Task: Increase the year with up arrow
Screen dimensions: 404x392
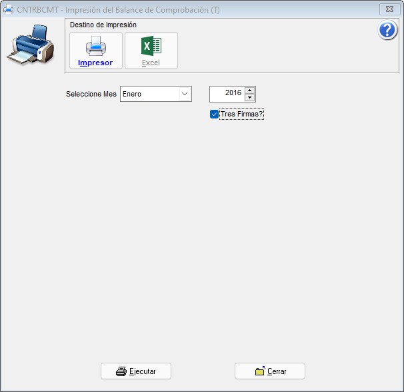Action: 249,91
